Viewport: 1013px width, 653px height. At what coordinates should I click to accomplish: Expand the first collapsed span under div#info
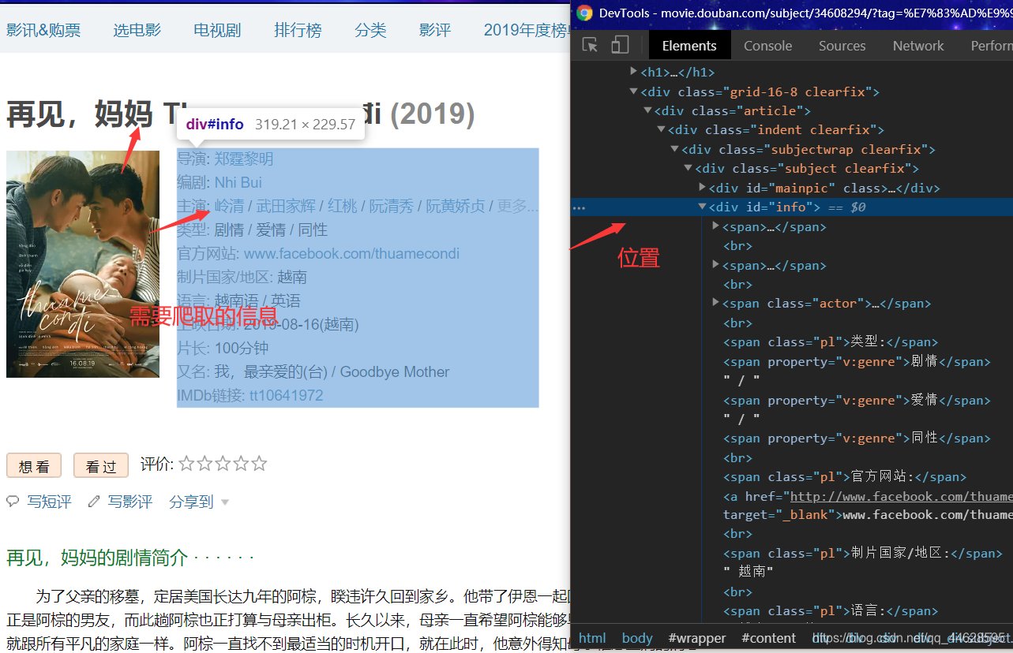click(715, 226)
